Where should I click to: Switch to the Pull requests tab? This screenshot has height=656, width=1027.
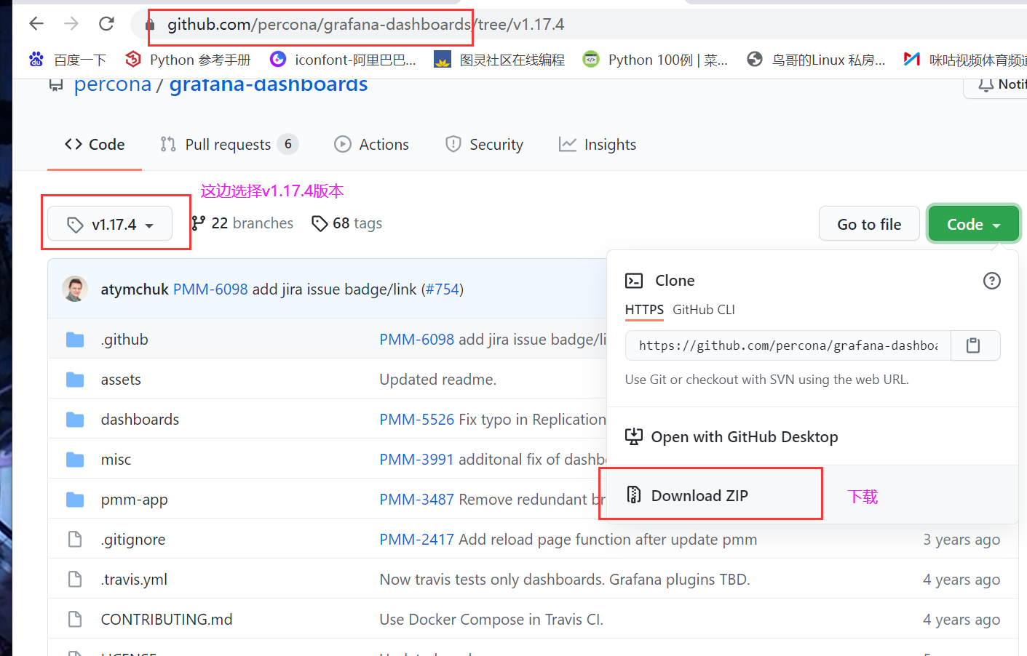point(229,145)
